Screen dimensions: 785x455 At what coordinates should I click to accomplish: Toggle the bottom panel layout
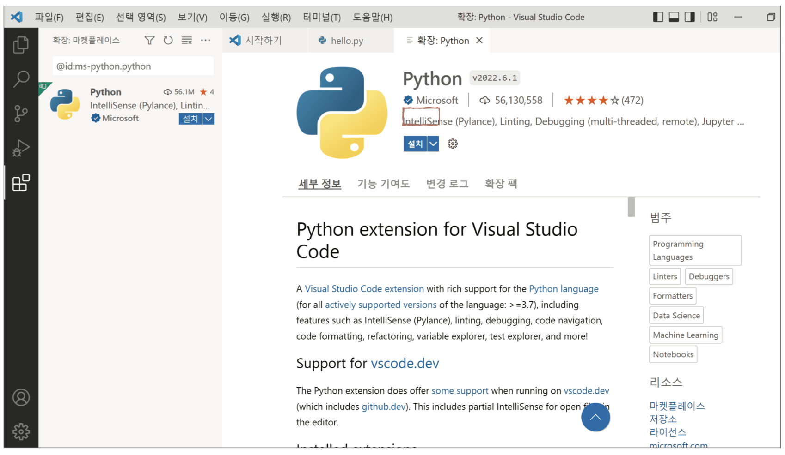(x=674, y=17)
